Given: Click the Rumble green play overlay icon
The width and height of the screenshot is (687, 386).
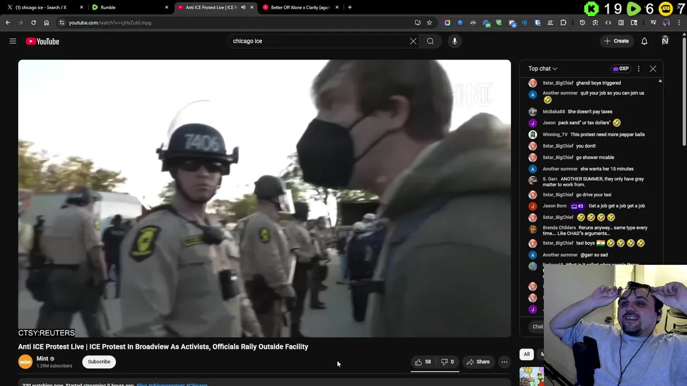Looking at the screenshot, I should pos(634,9).
